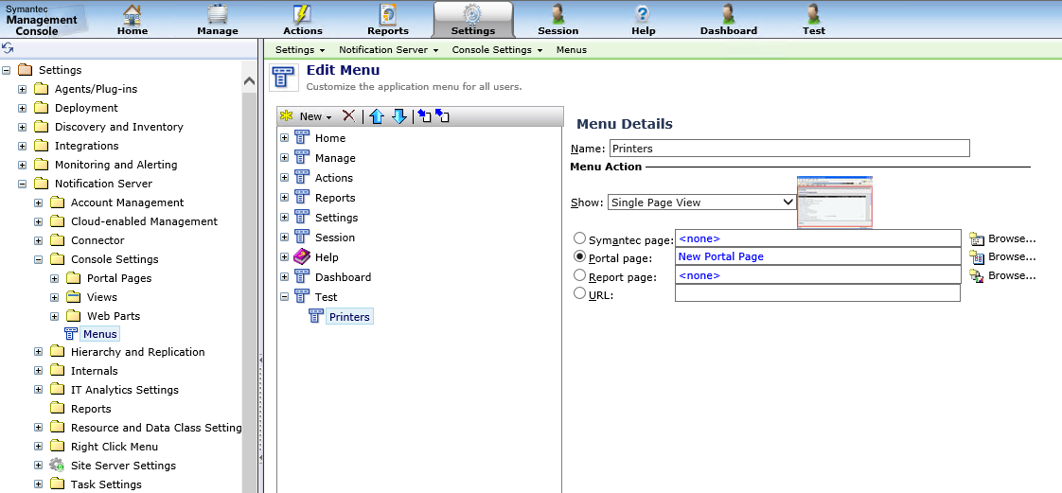
Task: Select the Report page radio button
Action: click(x=580, y=276)
